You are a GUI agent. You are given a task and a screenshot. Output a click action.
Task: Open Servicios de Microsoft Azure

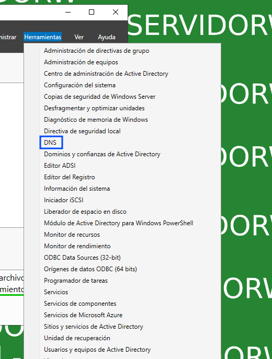(x=83, y=315)
